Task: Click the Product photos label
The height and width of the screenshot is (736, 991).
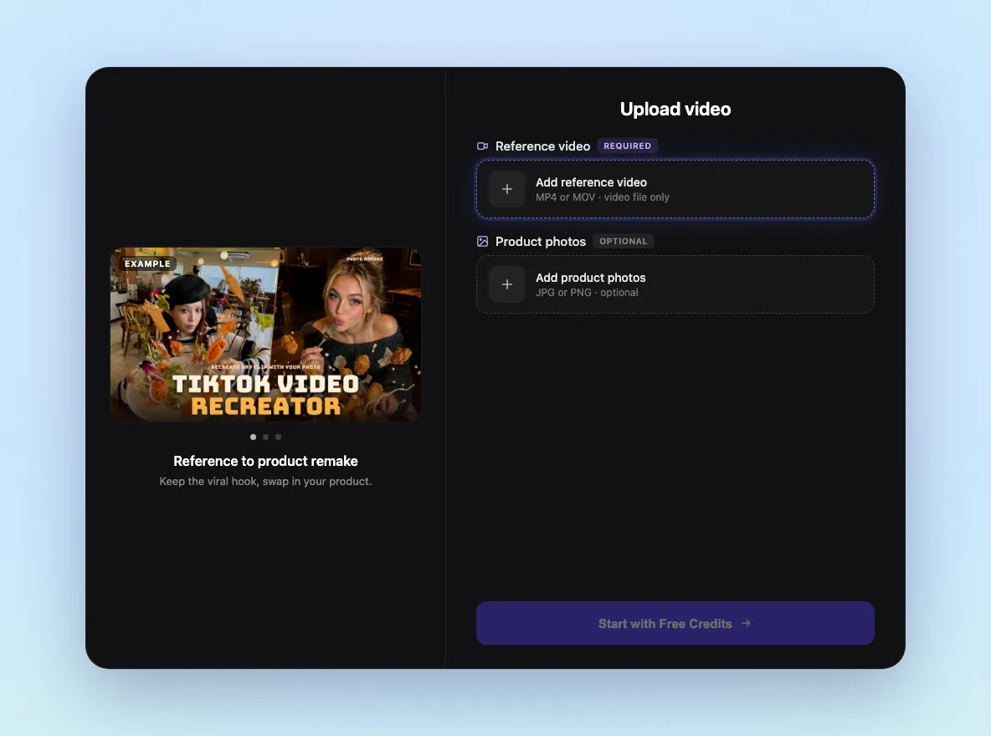Action: point(541,242)
